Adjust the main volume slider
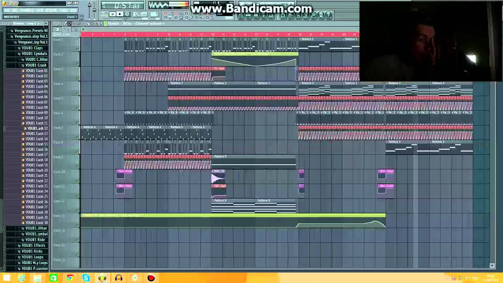This screenshot has width=503, height=283. coord(90,5)
